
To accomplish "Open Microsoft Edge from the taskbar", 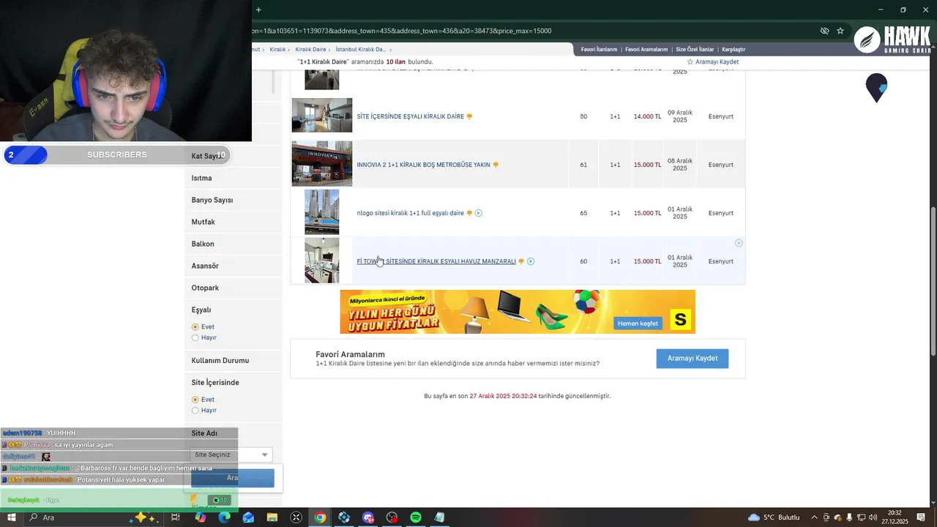I will point(225,517).
